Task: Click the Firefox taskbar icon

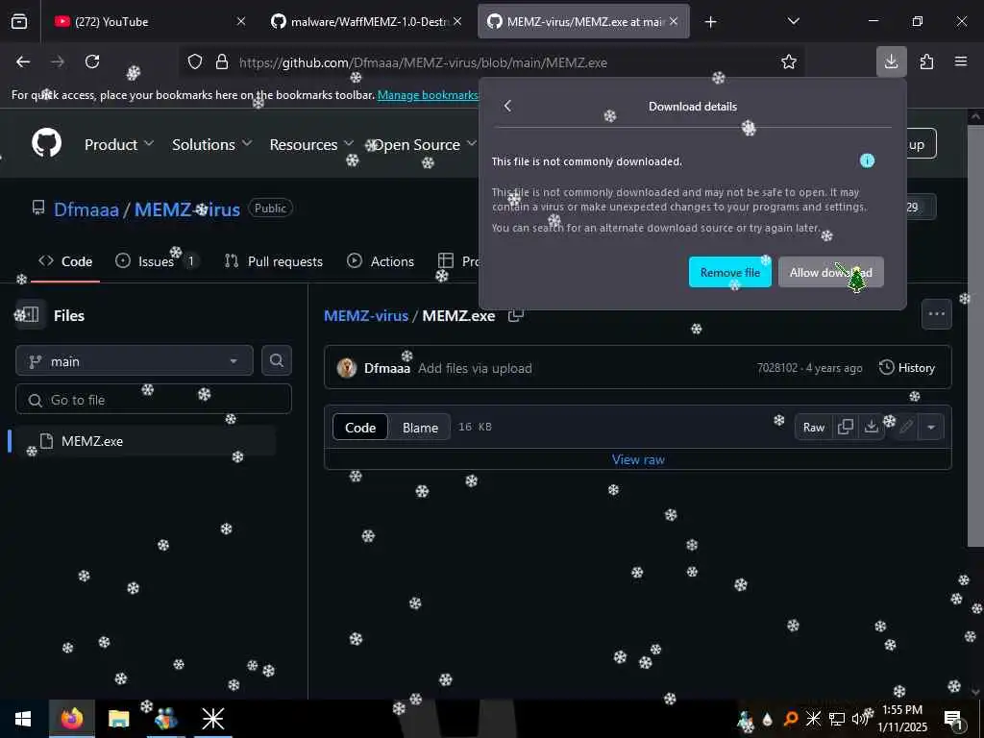Action: coord(71,719)
